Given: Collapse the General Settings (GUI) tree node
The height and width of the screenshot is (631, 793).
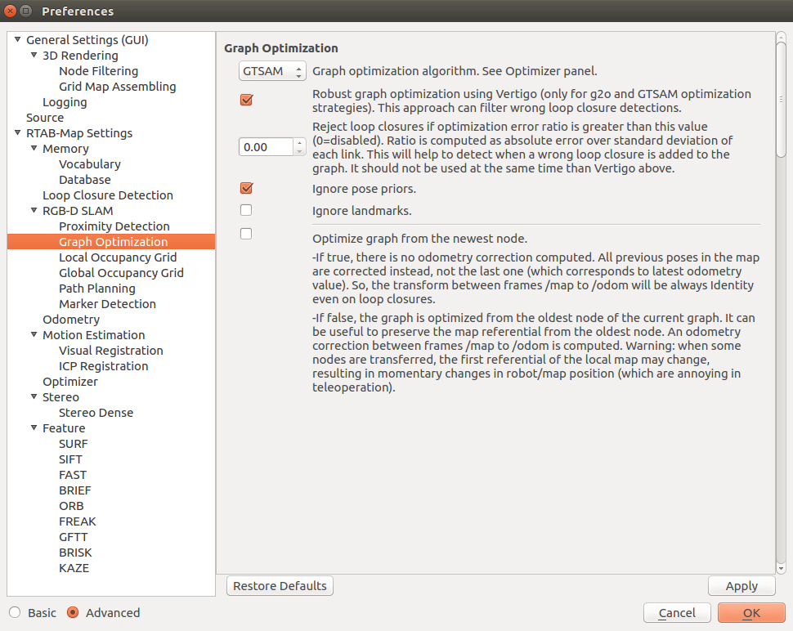Looking at the screenshot, I should pos(18,40).
